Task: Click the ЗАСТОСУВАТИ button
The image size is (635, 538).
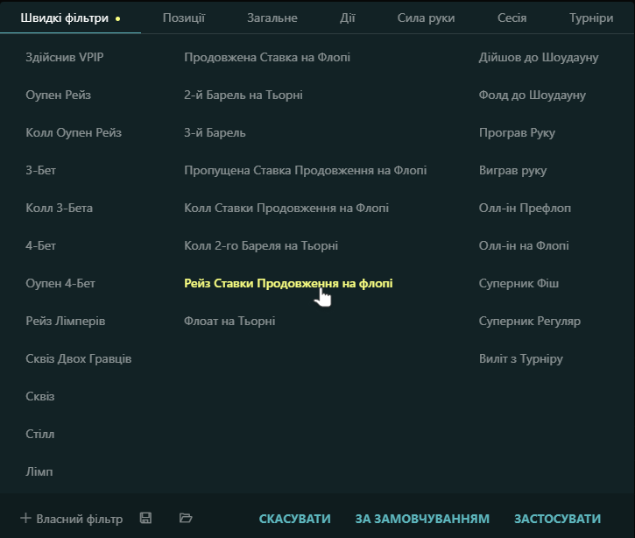Action: (x=558, y=519)
